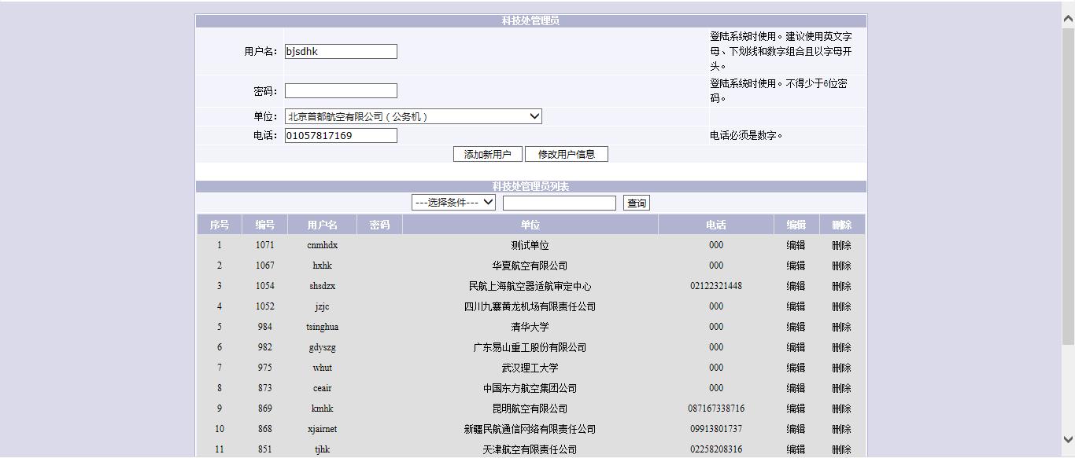
Task: Edit the tjhk user row
Action: pyautogui.click(x=796, y=449)
